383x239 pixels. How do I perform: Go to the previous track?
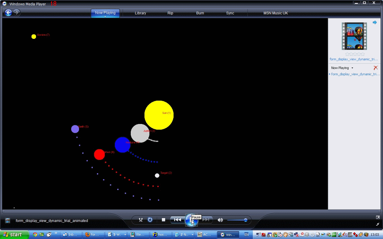pyautogui.click(x=178, y=220)
